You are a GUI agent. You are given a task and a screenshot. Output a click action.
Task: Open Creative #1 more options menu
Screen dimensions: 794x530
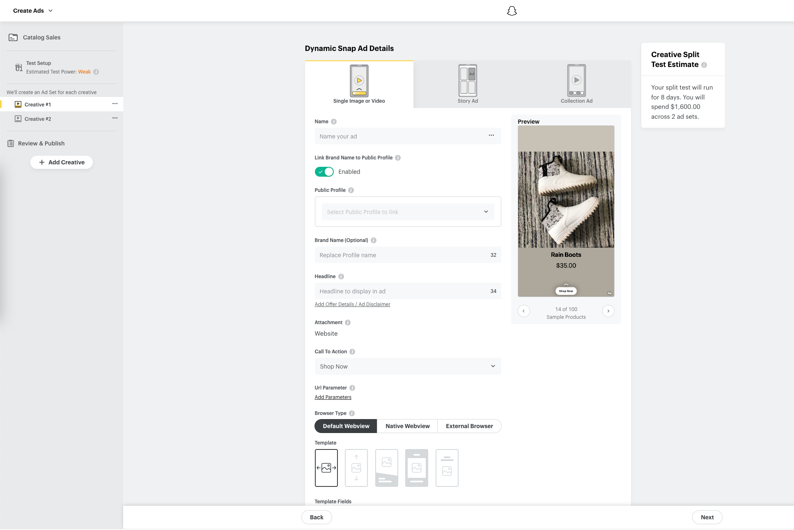(115, 104)
